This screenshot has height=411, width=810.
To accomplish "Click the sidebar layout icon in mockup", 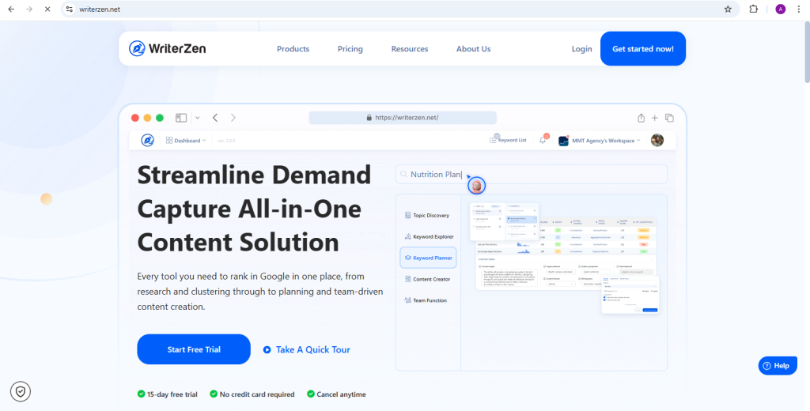I will 181,118.
